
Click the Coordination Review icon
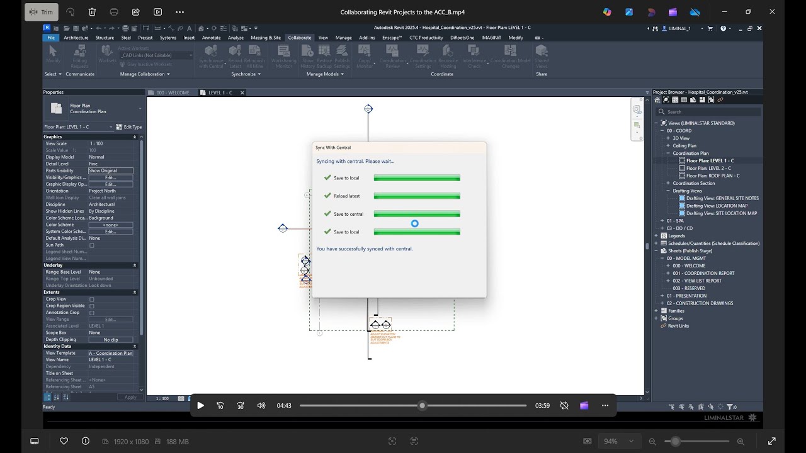click(x=392, y=52)
